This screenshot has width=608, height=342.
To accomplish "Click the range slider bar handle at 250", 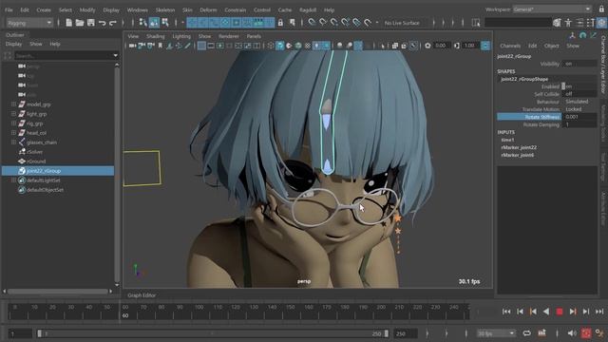I will (x=386, y=333).
